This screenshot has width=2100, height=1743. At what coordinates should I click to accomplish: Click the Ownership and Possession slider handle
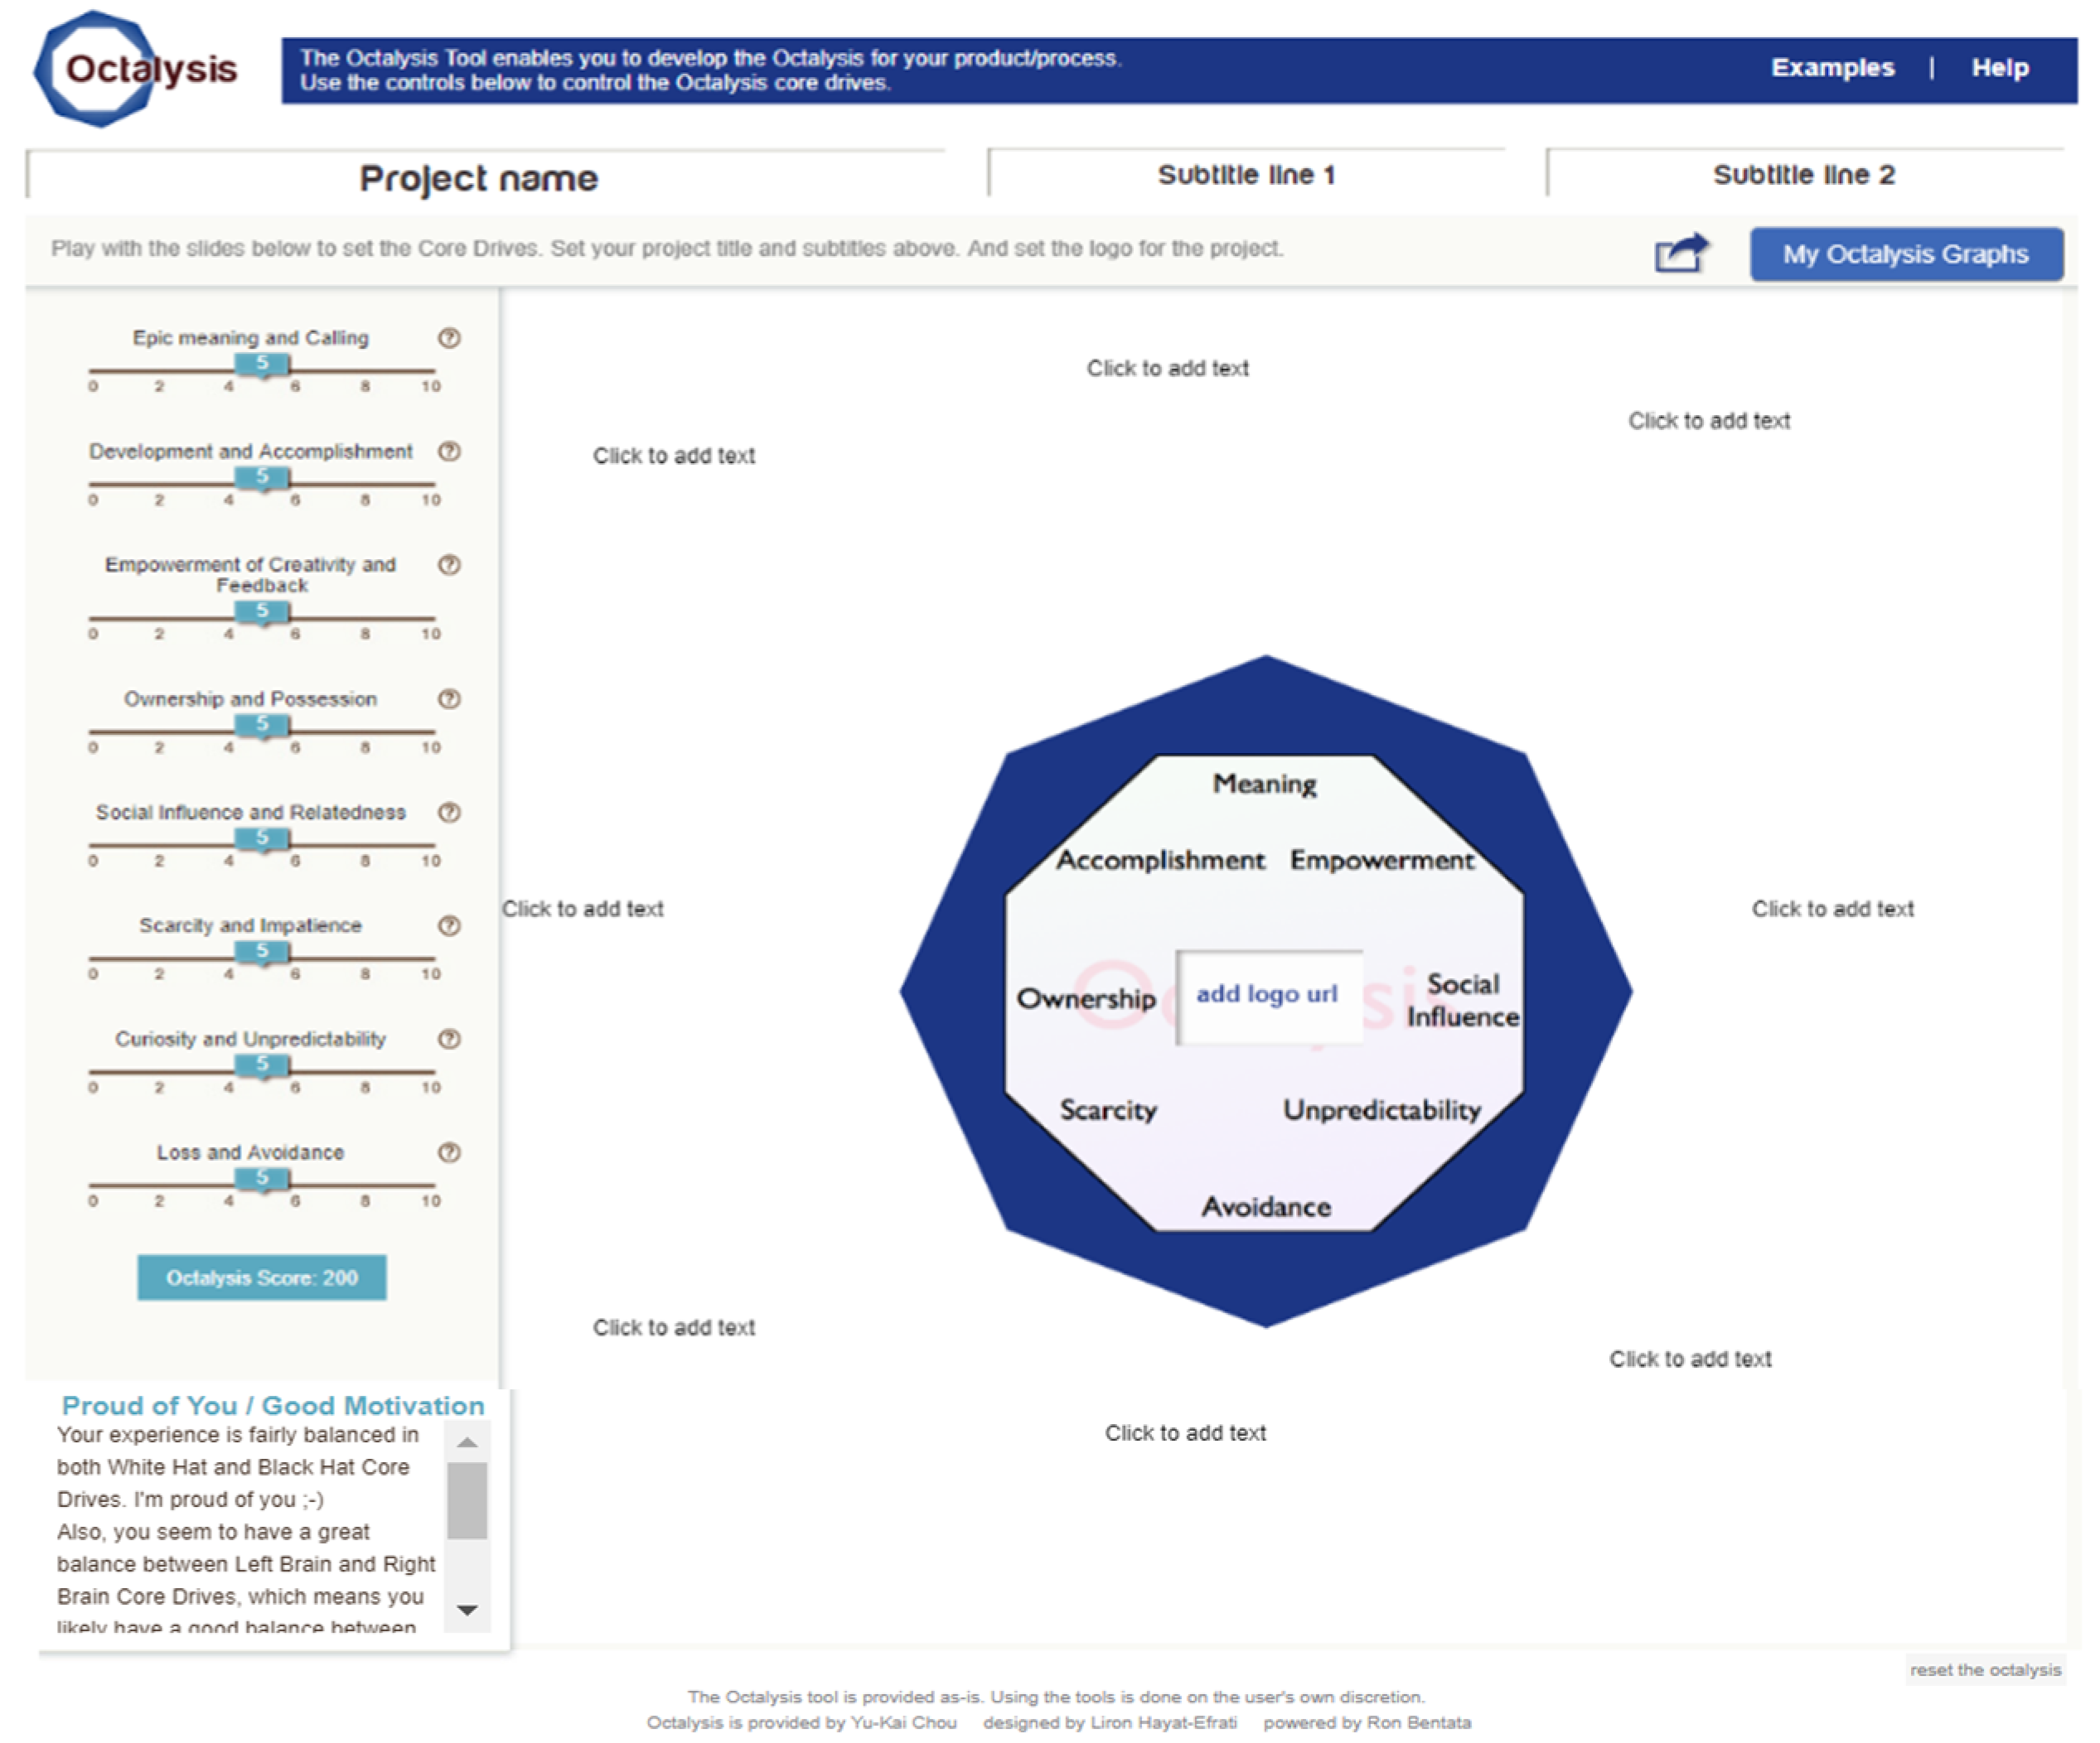pos(262,726)
